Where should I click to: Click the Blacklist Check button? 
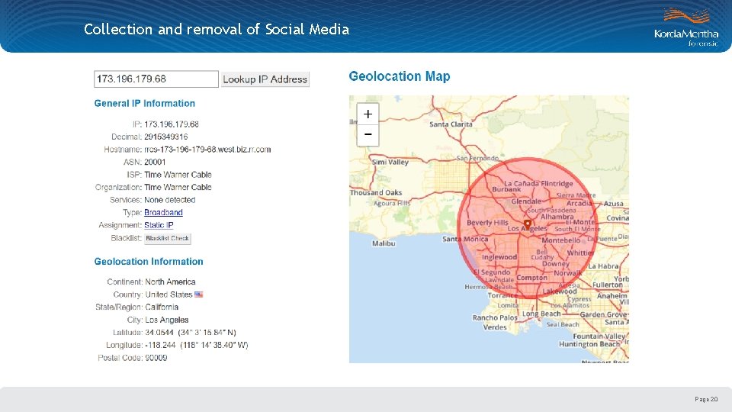pyautogui.click(x=167, y=238)
